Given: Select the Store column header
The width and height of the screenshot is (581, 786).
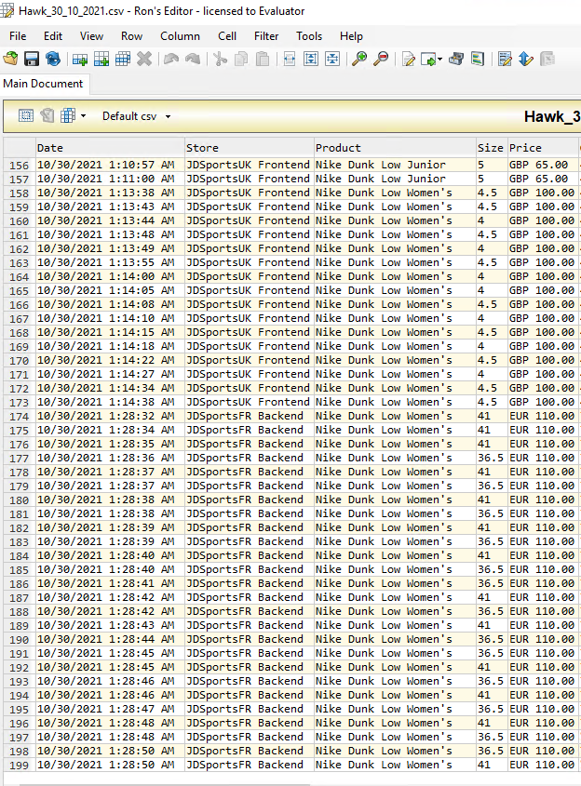Looking at the screenshot, I should [250, 148].
